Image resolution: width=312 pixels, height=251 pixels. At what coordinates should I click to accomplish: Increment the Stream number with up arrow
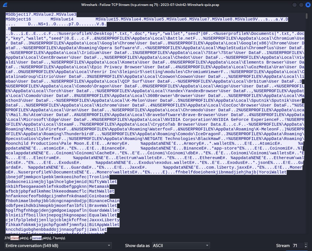coord(306,244)
